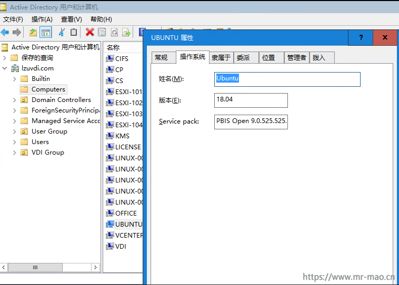Click the dialog help question mark
The image size is (399, 285).
[361, 38]
